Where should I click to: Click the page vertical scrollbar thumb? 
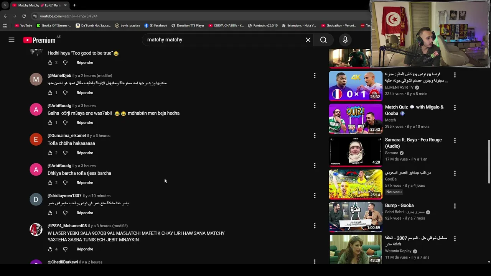coord(489,162)
